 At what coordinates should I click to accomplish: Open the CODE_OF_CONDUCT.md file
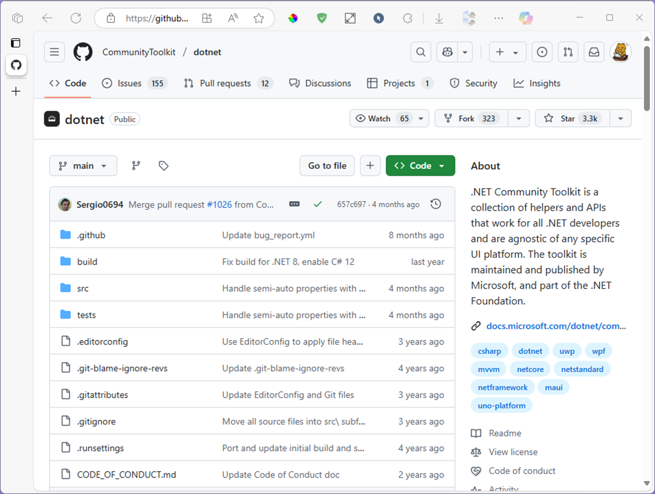tap(126, 475)
